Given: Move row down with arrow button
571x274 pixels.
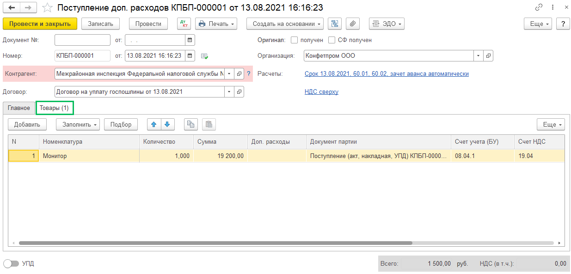Looking at the screenshot, I should coord(167,124).
